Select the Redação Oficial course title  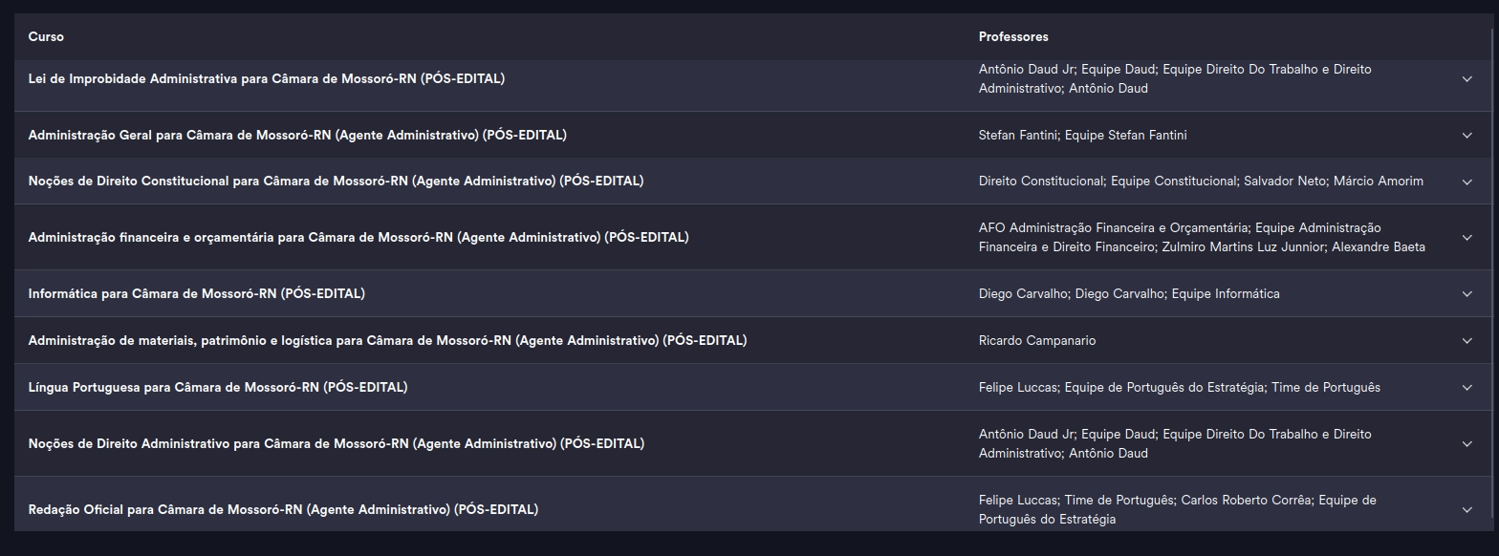tap(283, 509)
